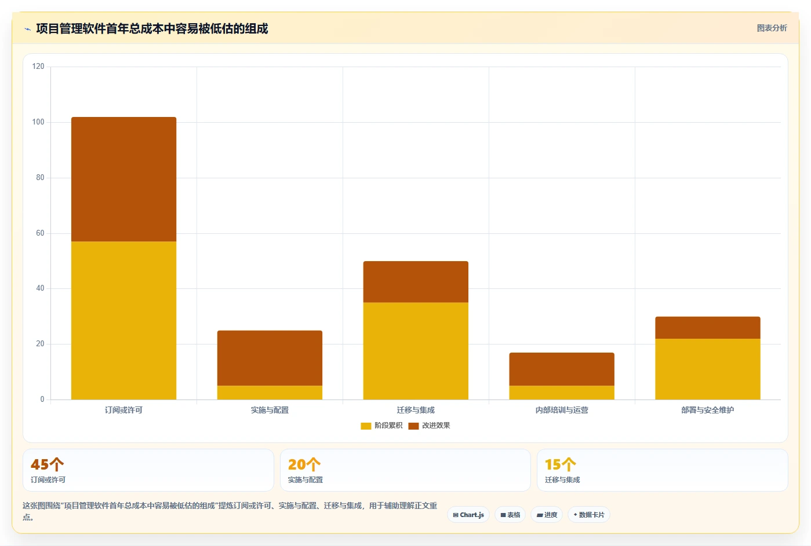This screenshot has width=811, height=546.
Task: Click the 进度 tag chip
Action: pyautogui.click(x=547, y=515)
